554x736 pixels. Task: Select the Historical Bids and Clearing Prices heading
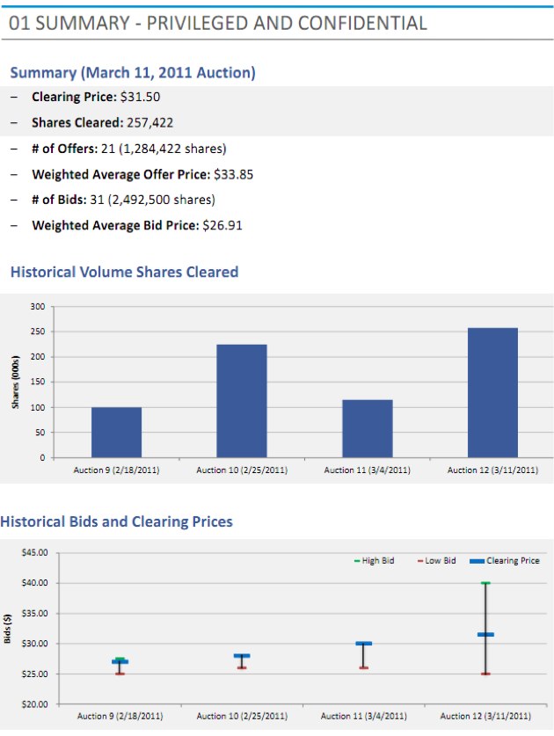(x=117, y=521)
